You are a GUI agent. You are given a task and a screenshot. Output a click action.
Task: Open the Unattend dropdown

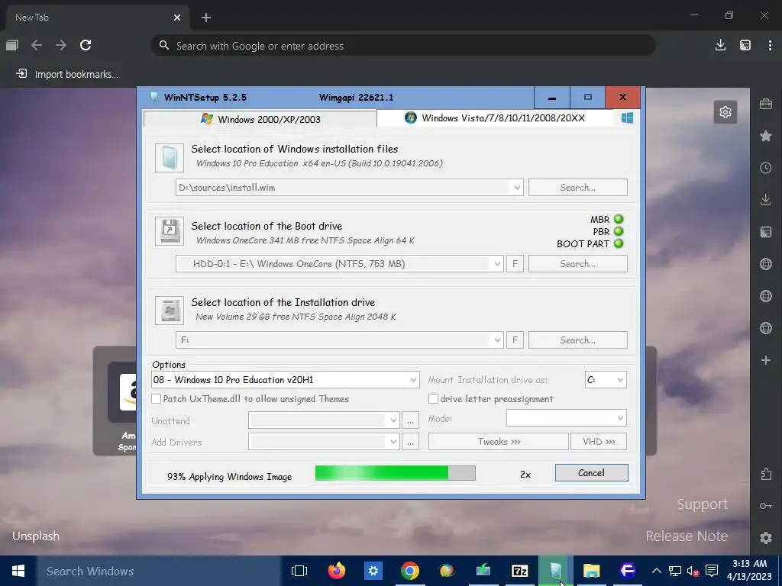click(324, 420)
